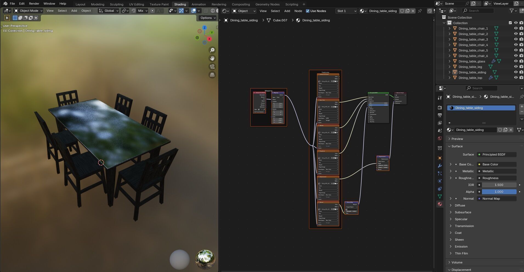Viewport: 524px width, 272px height.
Task: Open the Object Data properties tab
Action: (x=440, y=196)
